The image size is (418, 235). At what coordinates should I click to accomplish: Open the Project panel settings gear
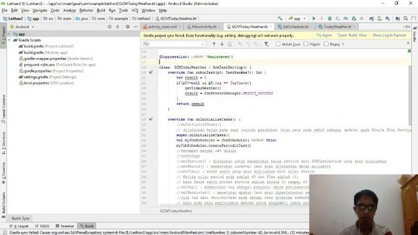(x=128, y=27)
